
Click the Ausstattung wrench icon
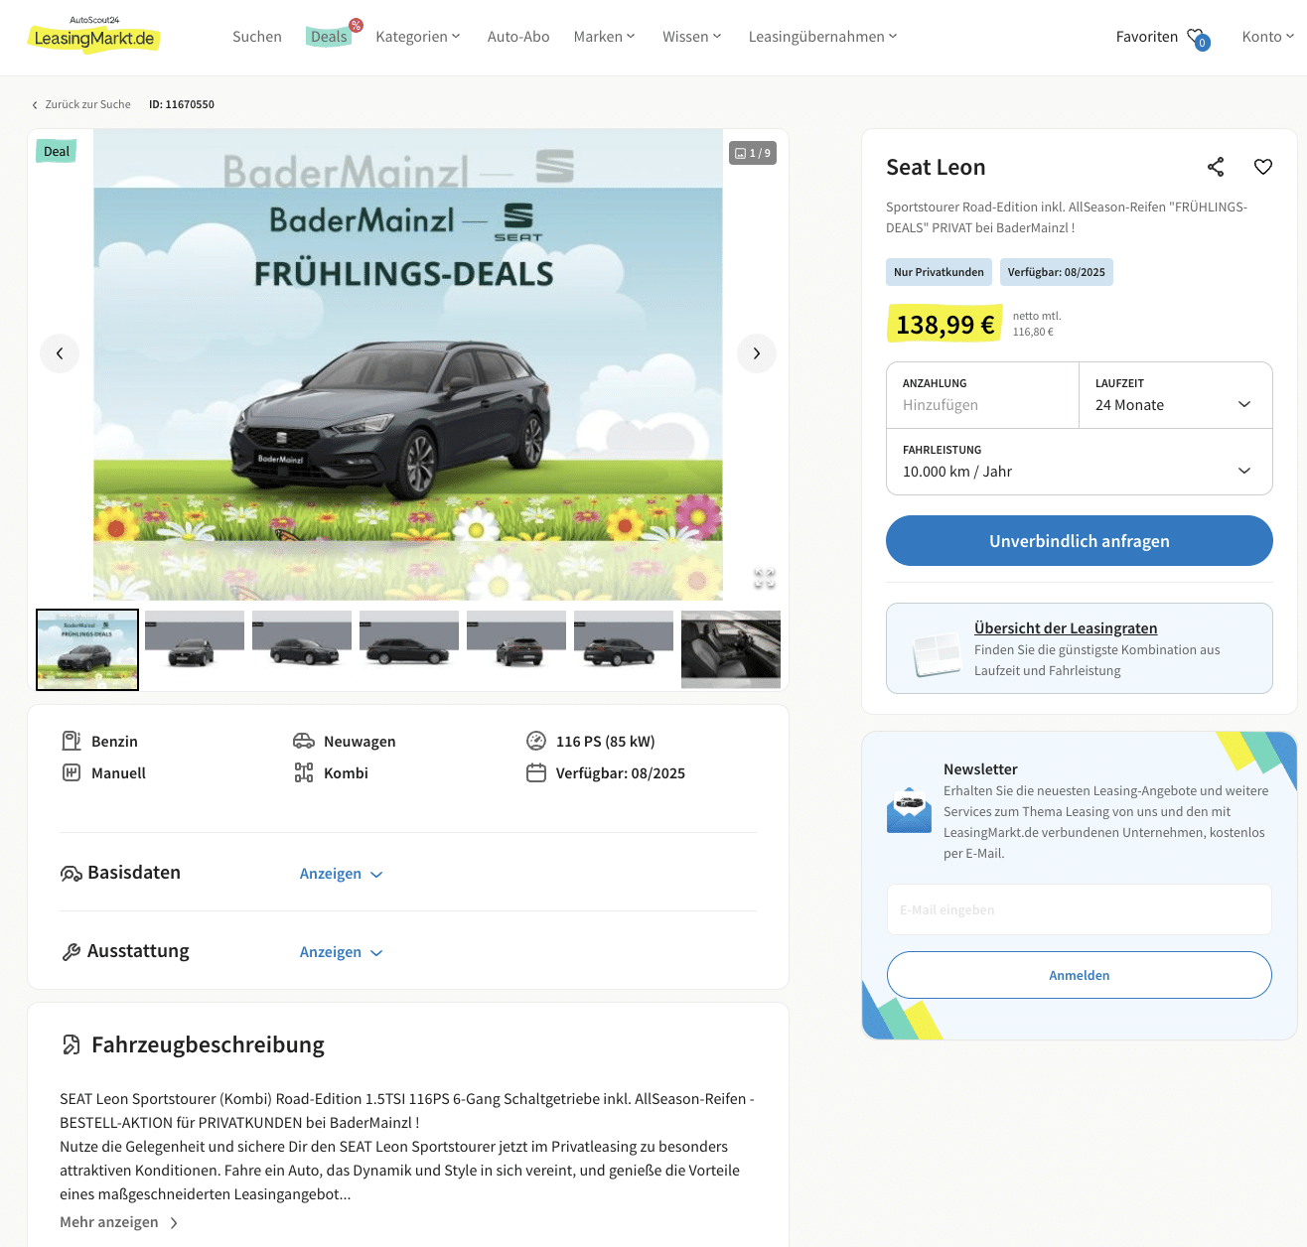(x=71, y=952)
